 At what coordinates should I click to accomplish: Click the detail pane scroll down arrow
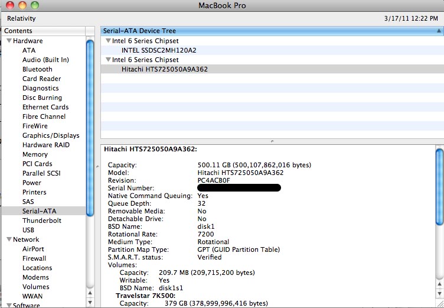click(x=439, y=294)
